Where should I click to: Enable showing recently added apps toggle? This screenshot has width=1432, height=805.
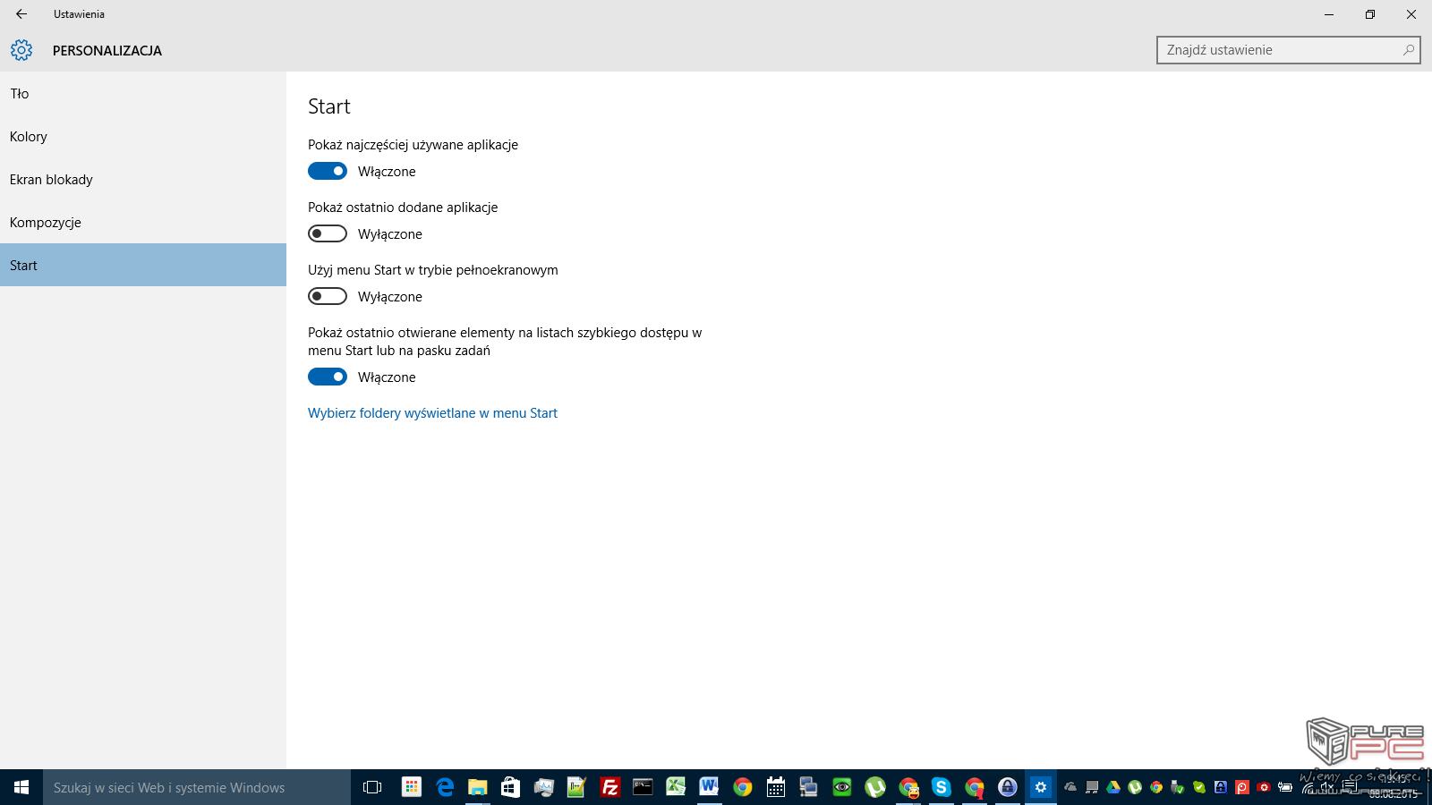pos(328,233)
